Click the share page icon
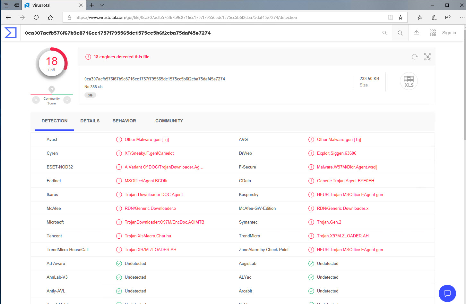This screenshot has height=304, width=466. click(448, 17)
